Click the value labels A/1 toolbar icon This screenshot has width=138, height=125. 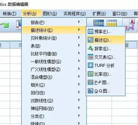[x=130, y=25]
